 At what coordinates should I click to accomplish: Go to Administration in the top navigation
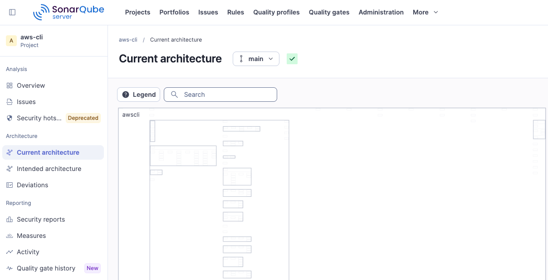pyautogui.click(x=381, y=12)
